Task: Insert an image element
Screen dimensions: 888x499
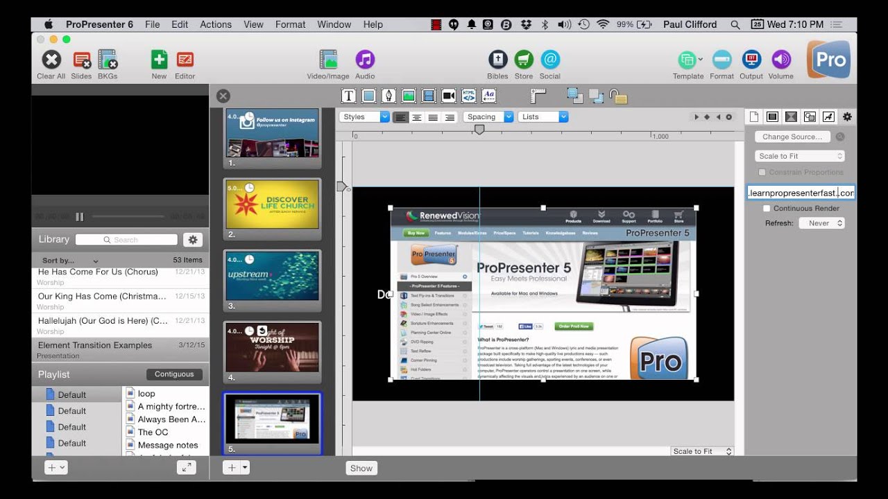Action: tap(409, 96)
